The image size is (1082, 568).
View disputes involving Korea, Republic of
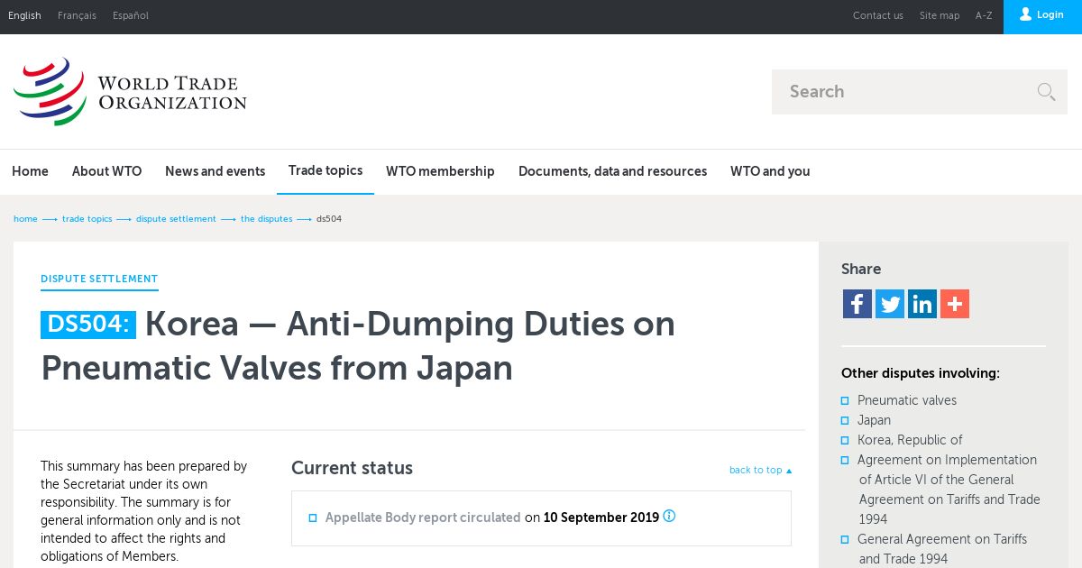tap(910, 440)
